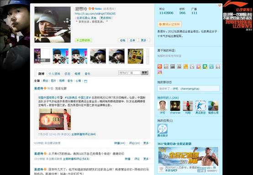Image resolution: width=253 pixels, height=175 pixels.
Task: Open the 腾讯微群 app icon
Action: pos(162,129)
